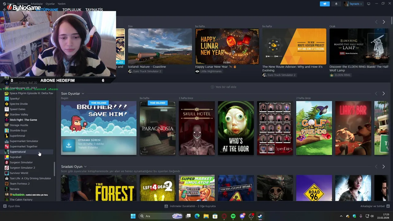The image size is (393, 221).
Task: Next arrow on Sıradaki Oyun shelf
Action: 383,166
